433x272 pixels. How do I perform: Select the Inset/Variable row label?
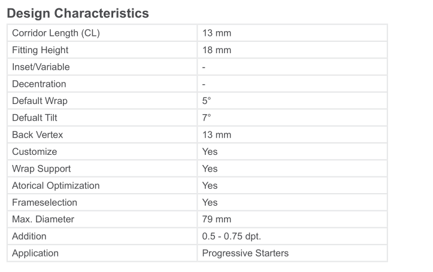(41, 67)
